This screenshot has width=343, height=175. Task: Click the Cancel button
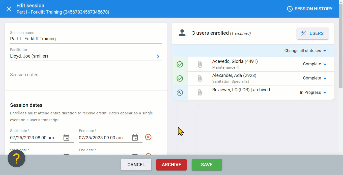(x=136, y=165)
